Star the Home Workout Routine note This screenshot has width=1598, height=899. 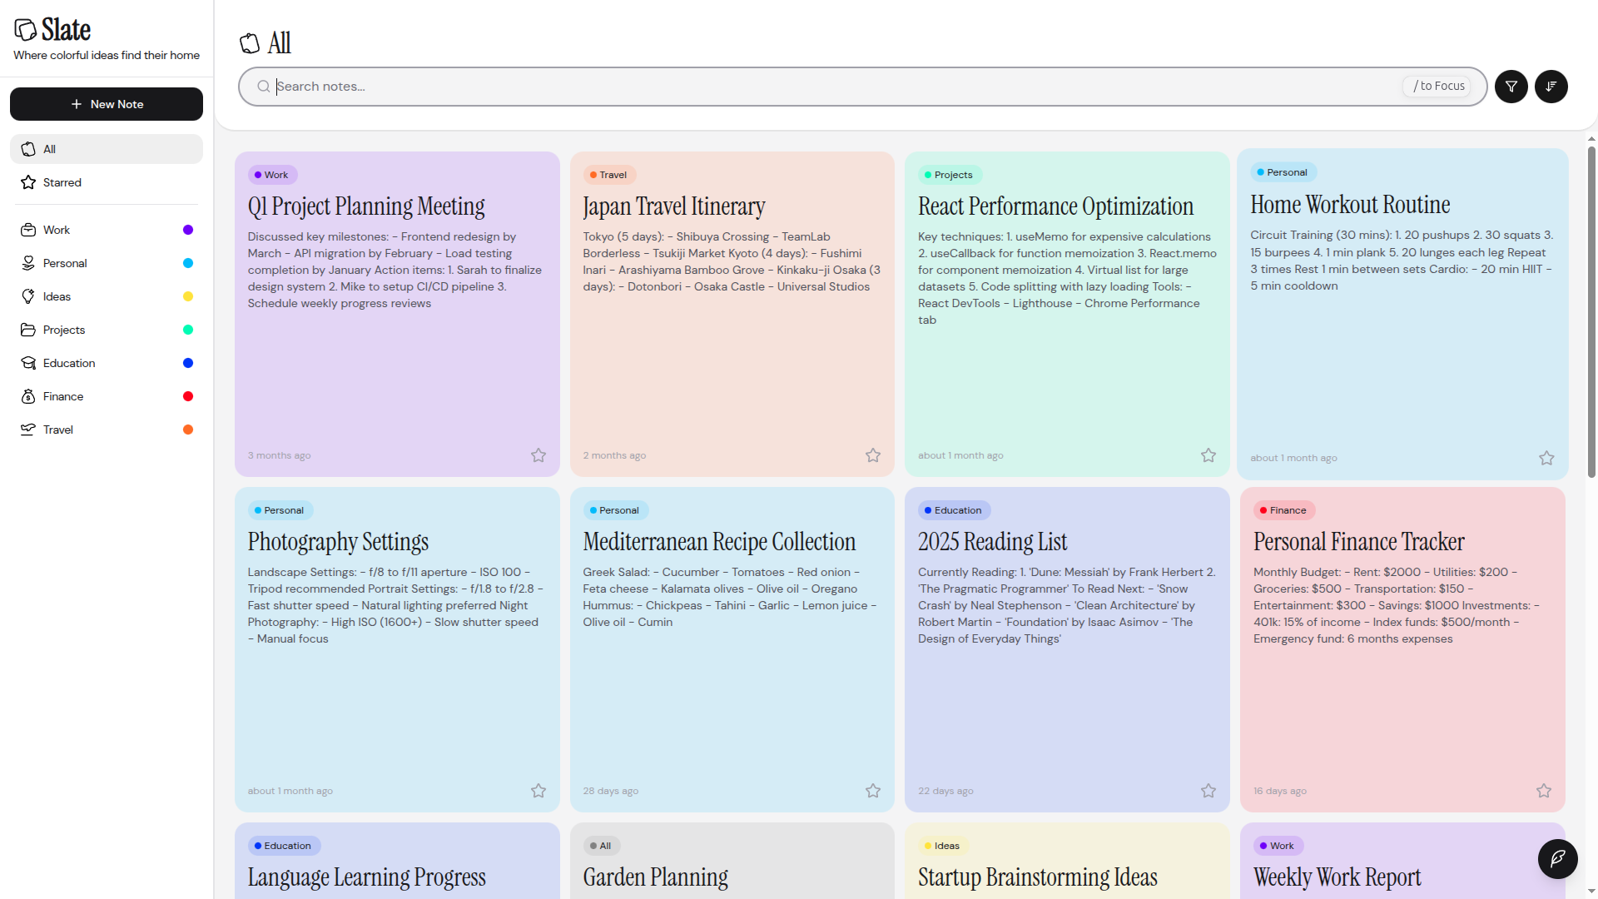coord(1546,458)
